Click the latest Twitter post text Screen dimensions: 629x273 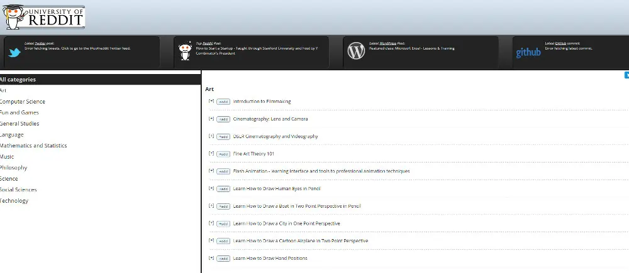coord(77,48)
